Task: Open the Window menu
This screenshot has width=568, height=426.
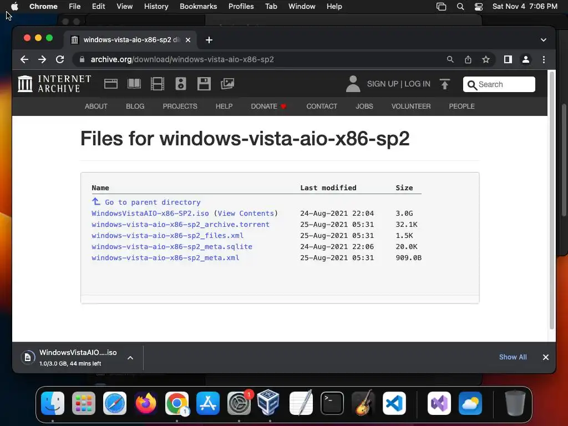Action: [302, 7]
